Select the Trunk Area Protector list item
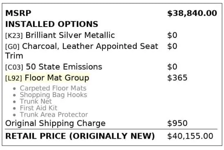Image resolution: width=224 pixels, height=150 pixels. [54, 115]
